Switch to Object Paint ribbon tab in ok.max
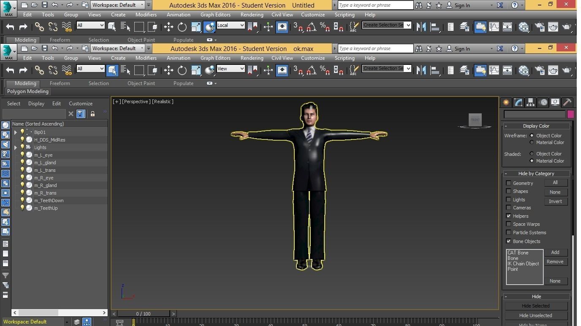Screen dimensions: 581x326 tap(141, 83)
